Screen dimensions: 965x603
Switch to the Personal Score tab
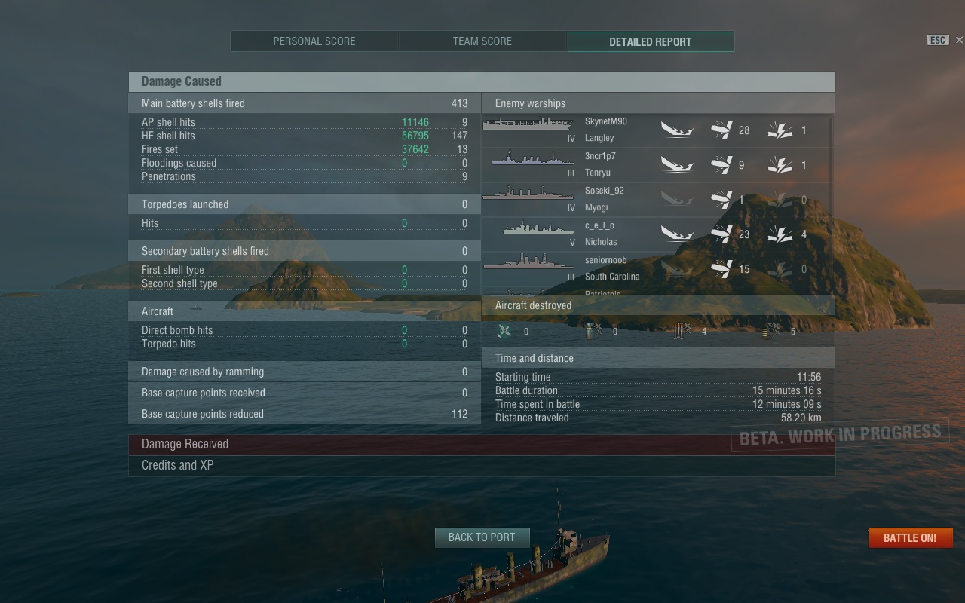coord(314,41)
